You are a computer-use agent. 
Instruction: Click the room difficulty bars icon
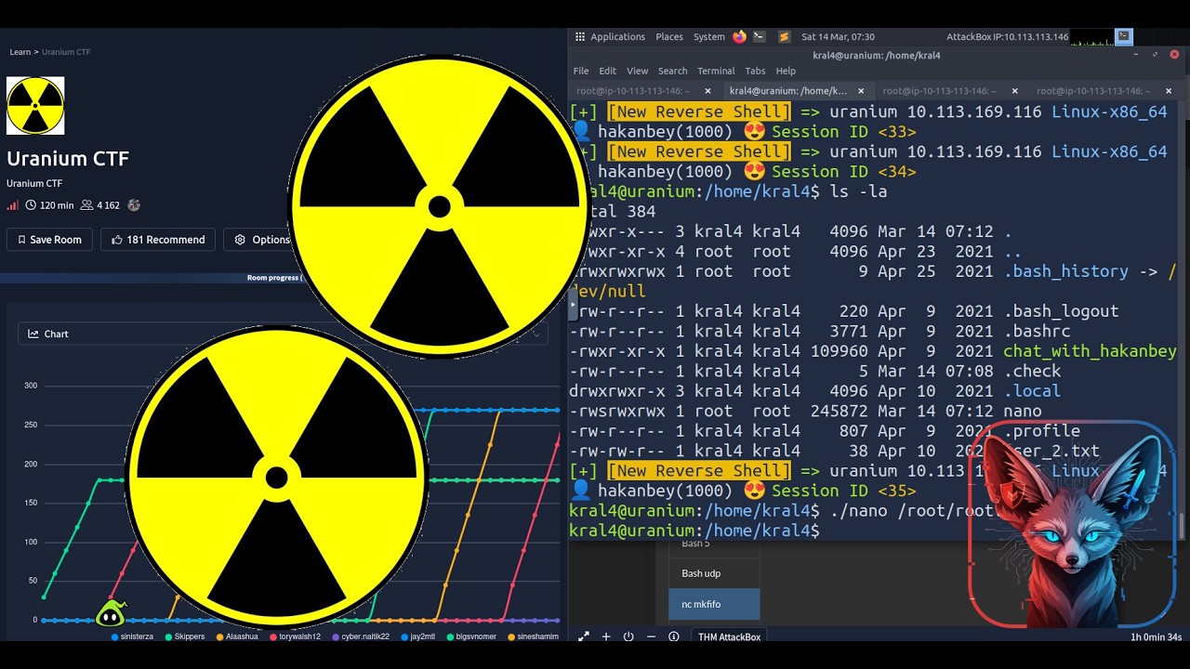click(13, 205)
